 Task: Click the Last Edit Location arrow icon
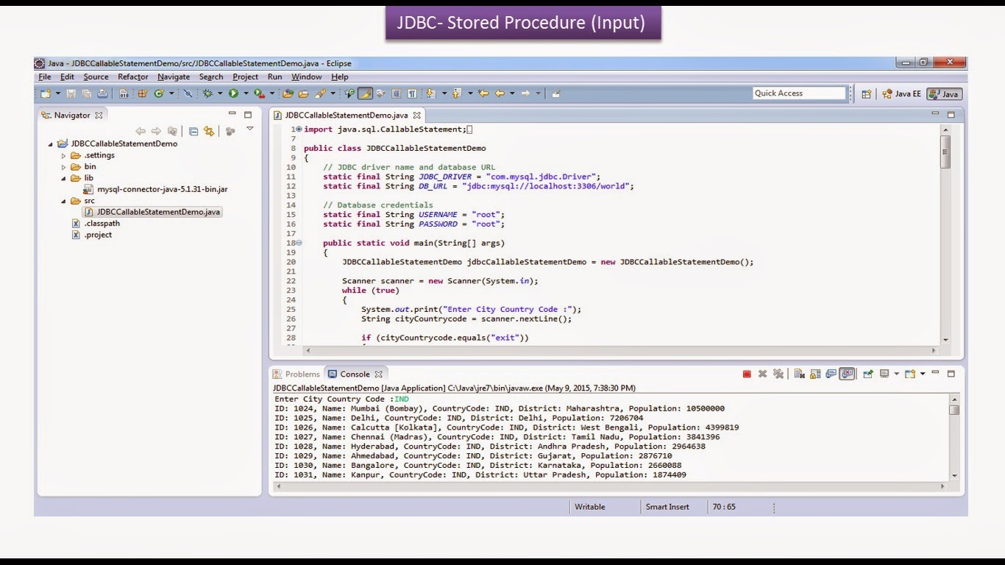tap(482, 93)
